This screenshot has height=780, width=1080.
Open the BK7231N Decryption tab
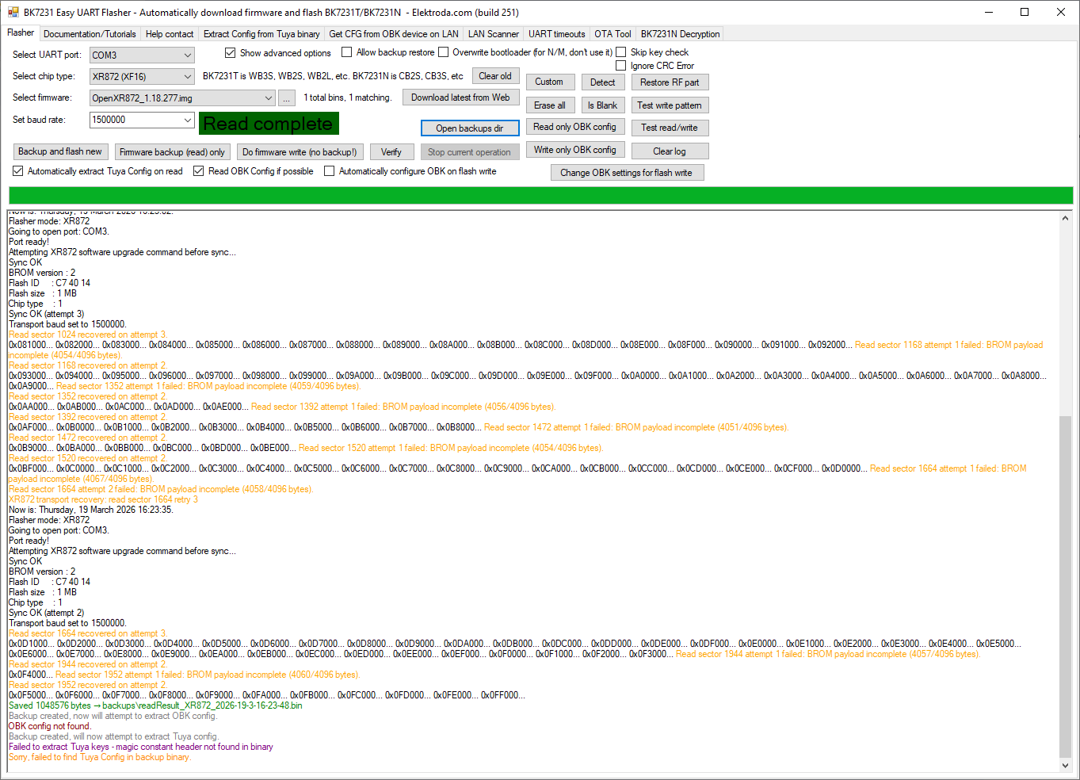point(680,34)
